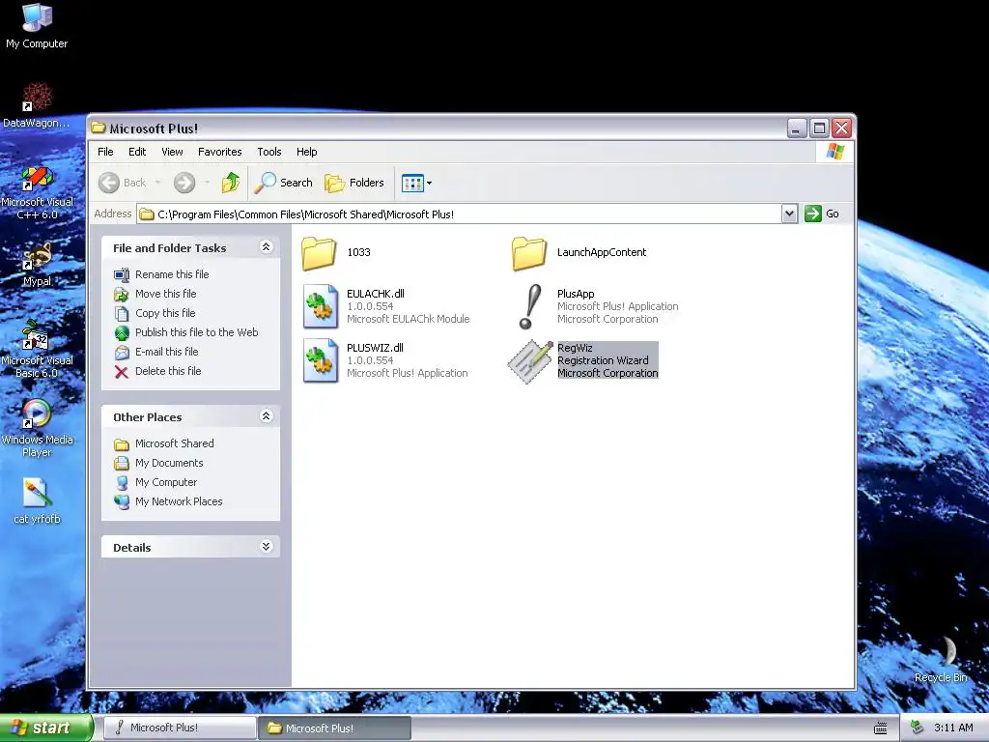
Task: Click Move this file
Action: pos(165,294)
